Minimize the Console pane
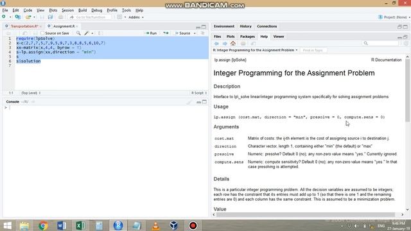The height and width of the screenshot is (231, 411). 198,102
